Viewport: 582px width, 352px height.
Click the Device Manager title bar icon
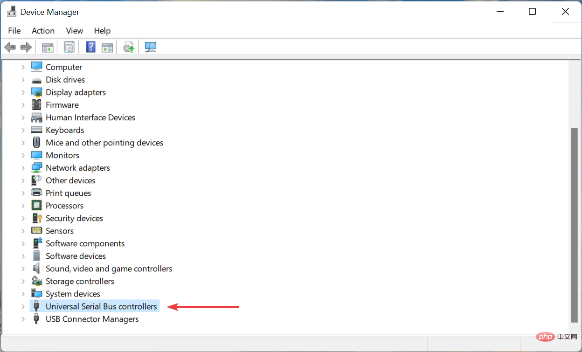[12, 12]
